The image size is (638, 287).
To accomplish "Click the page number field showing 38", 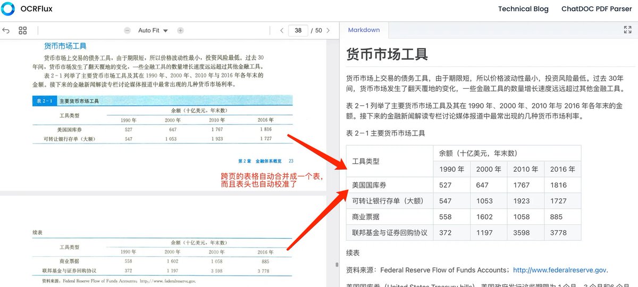I will point(298,31).
